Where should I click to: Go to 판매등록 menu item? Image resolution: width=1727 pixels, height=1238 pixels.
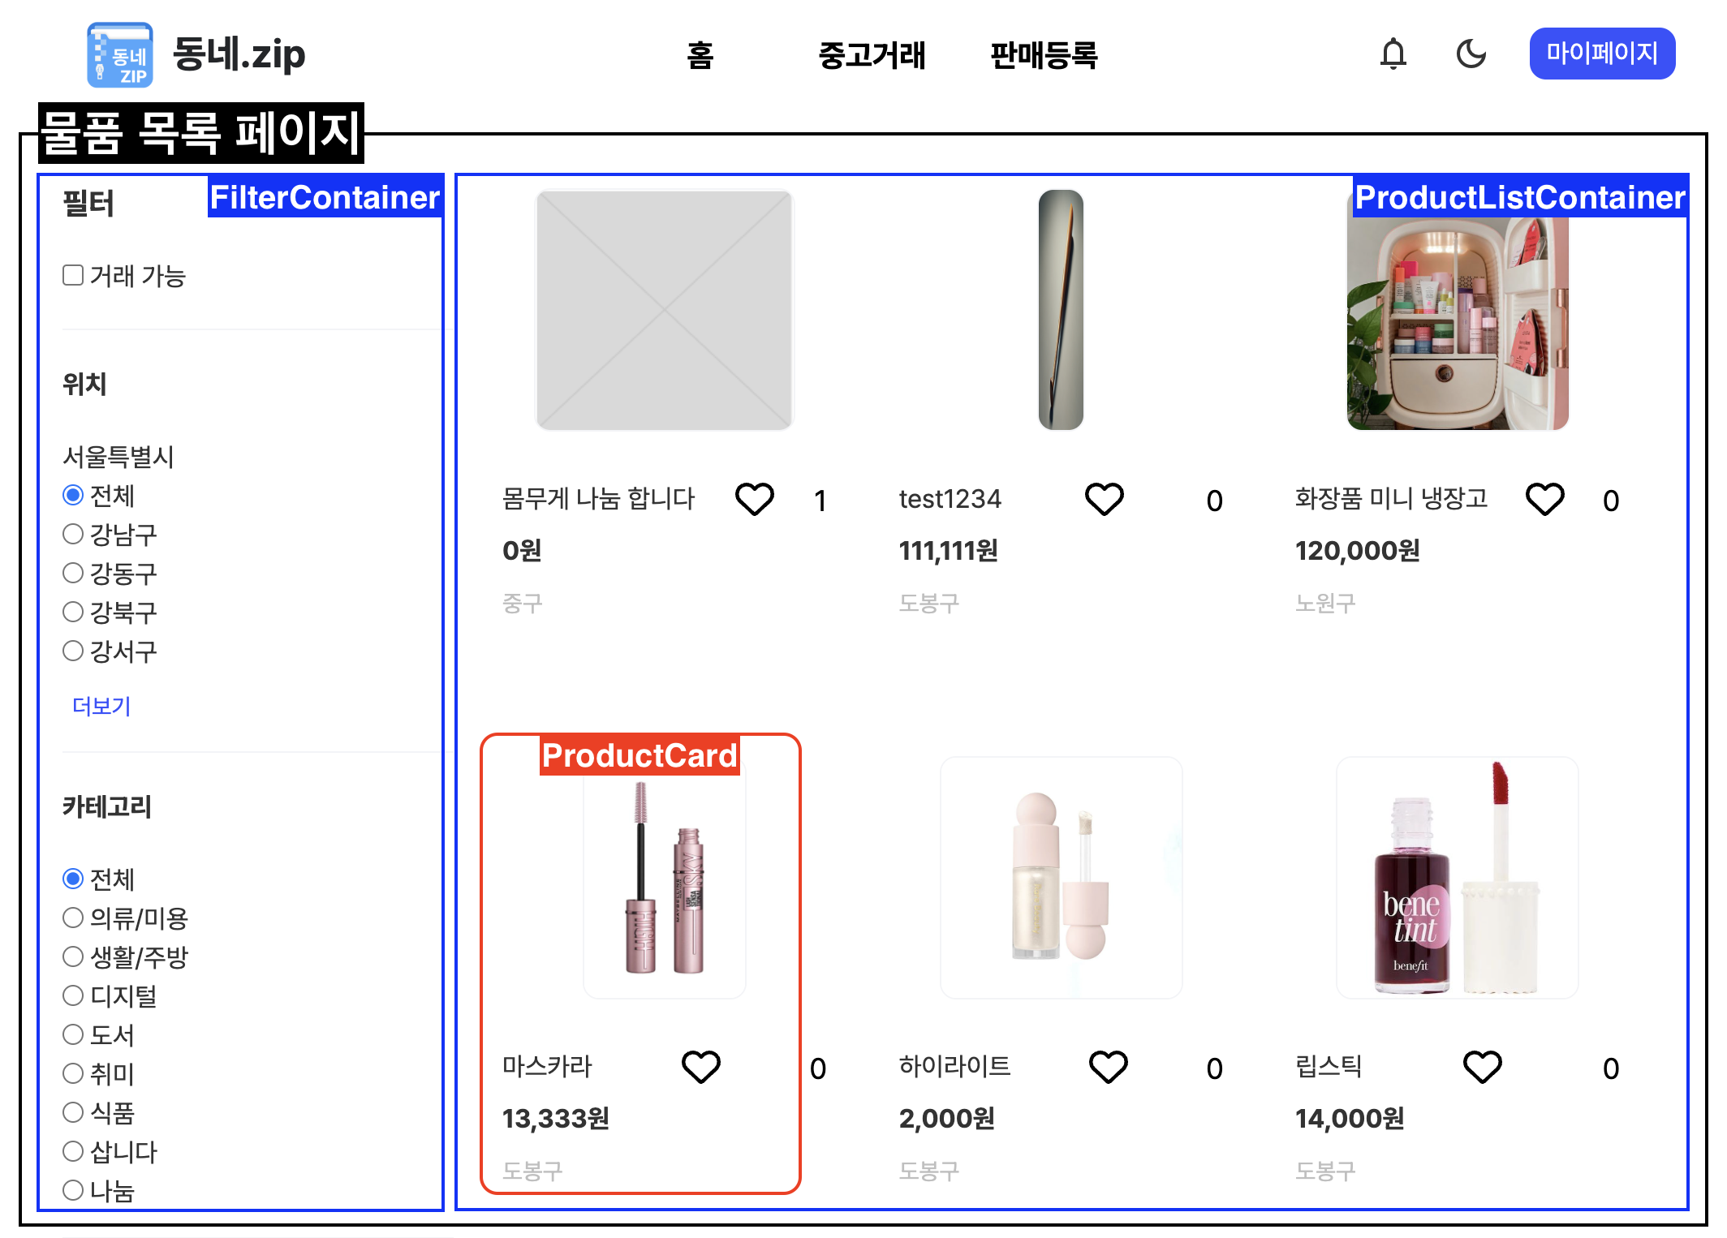click(1044, 55)
